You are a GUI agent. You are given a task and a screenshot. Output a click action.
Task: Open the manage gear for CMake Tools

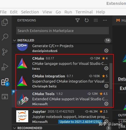tap(106, 104)
